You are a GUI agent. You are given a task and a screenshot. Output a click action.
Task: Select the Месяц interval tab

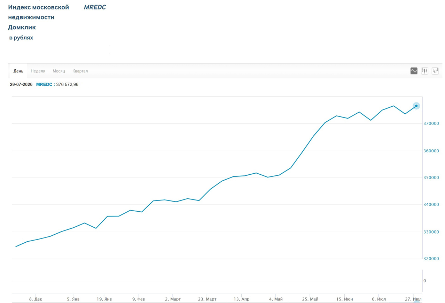pyautogui.click(x=59, y=71)
